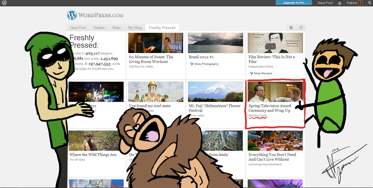373x188 pixels.
Task: Open the Brazil 2012 #1 post link
Action: pos(201,57)
